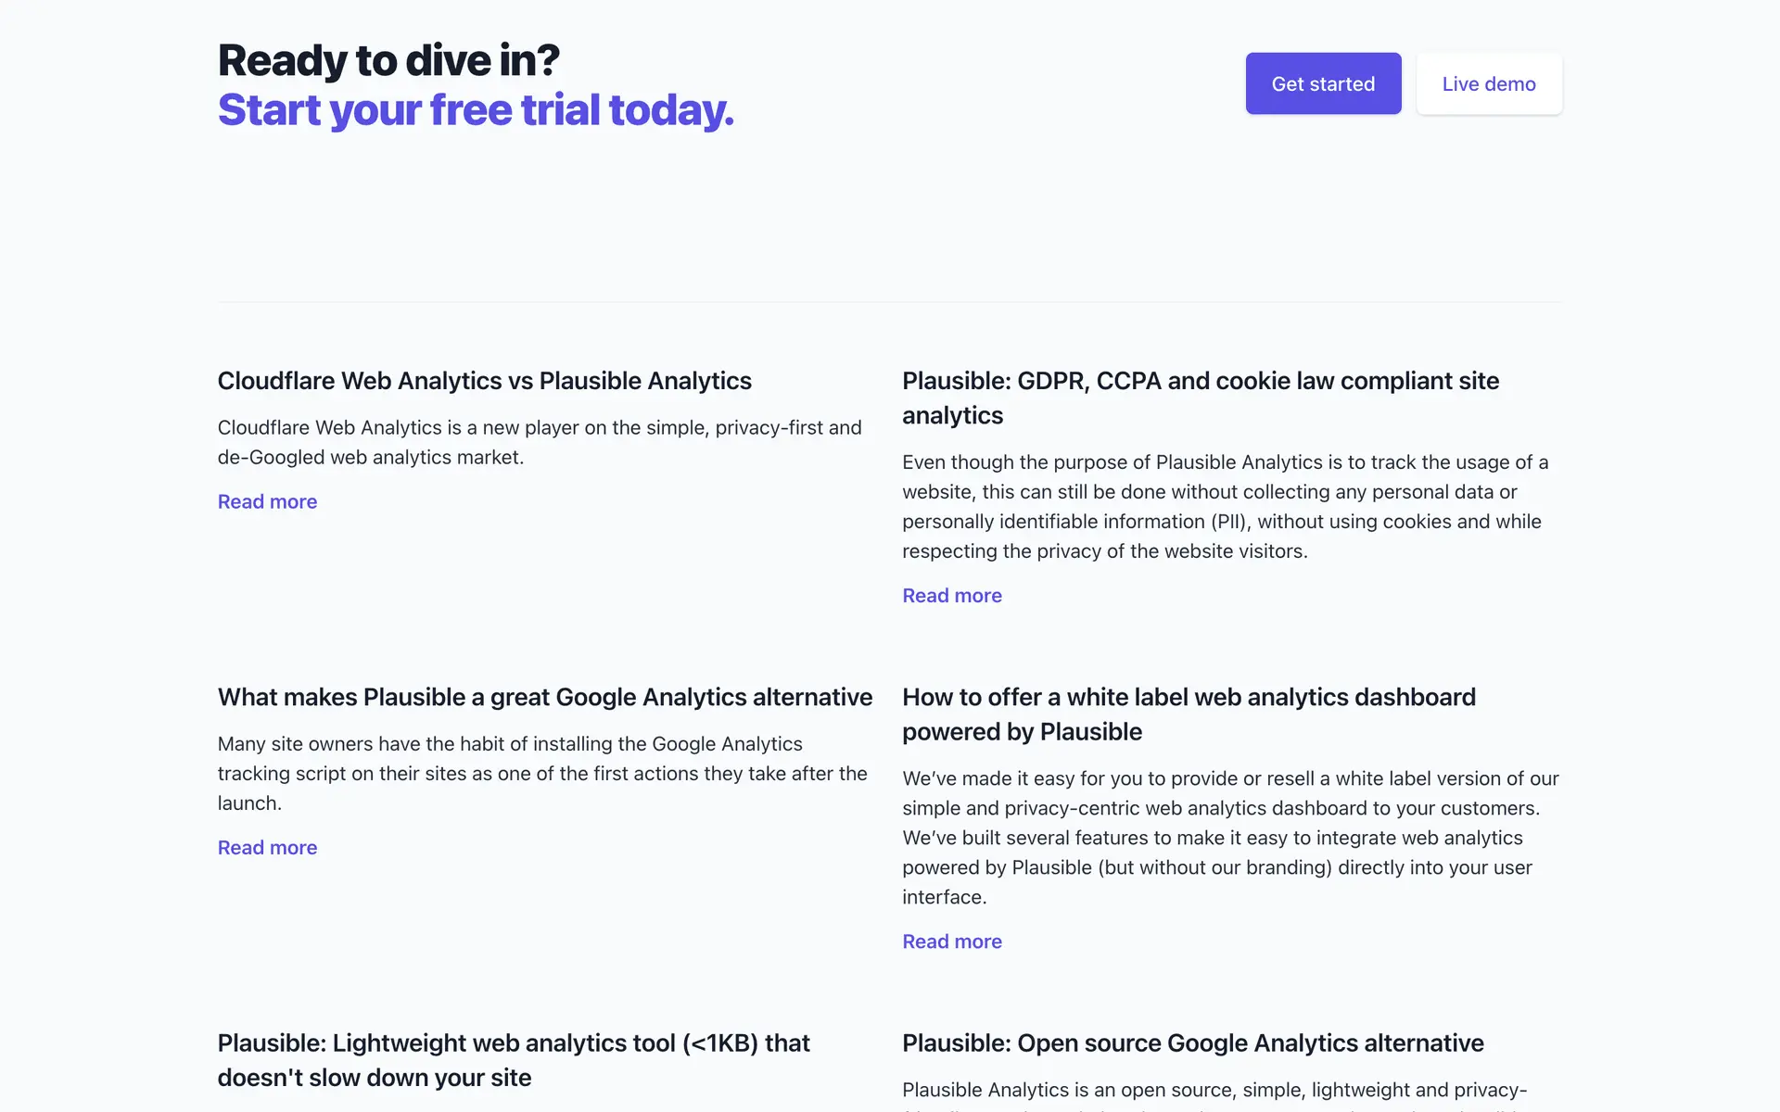
Task: Read more about the white label dashboard
Action: tap(952, 941)
